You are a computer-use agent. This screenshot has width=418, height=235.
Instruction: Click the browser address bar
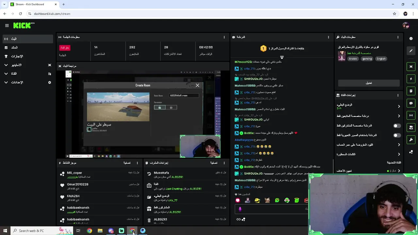point(209,14)
